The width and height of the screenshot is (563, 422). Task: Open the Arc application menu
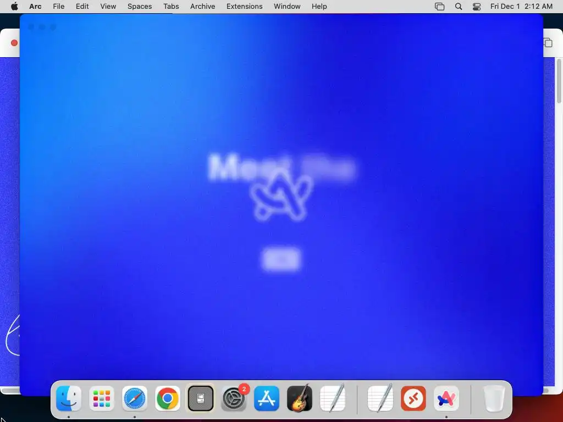[35, 6]
